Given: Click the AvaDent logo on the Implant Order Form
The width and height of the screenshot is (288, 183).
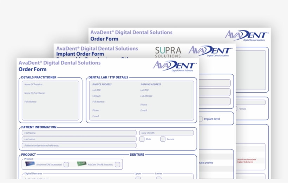Looking at the screenshot, I should (210, 51).
